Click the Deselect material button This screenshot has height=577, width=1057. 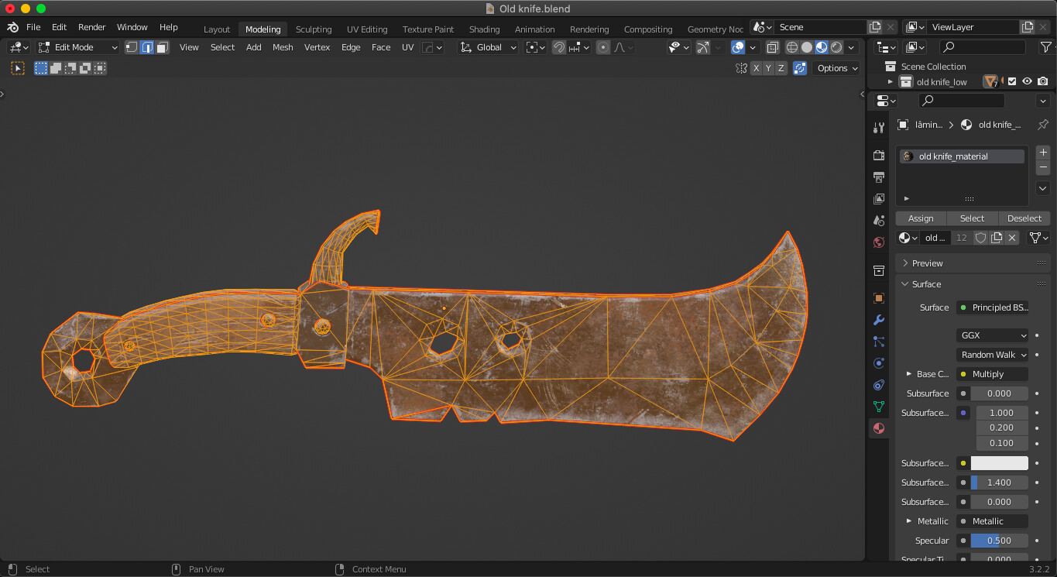tap(1024, 218)
